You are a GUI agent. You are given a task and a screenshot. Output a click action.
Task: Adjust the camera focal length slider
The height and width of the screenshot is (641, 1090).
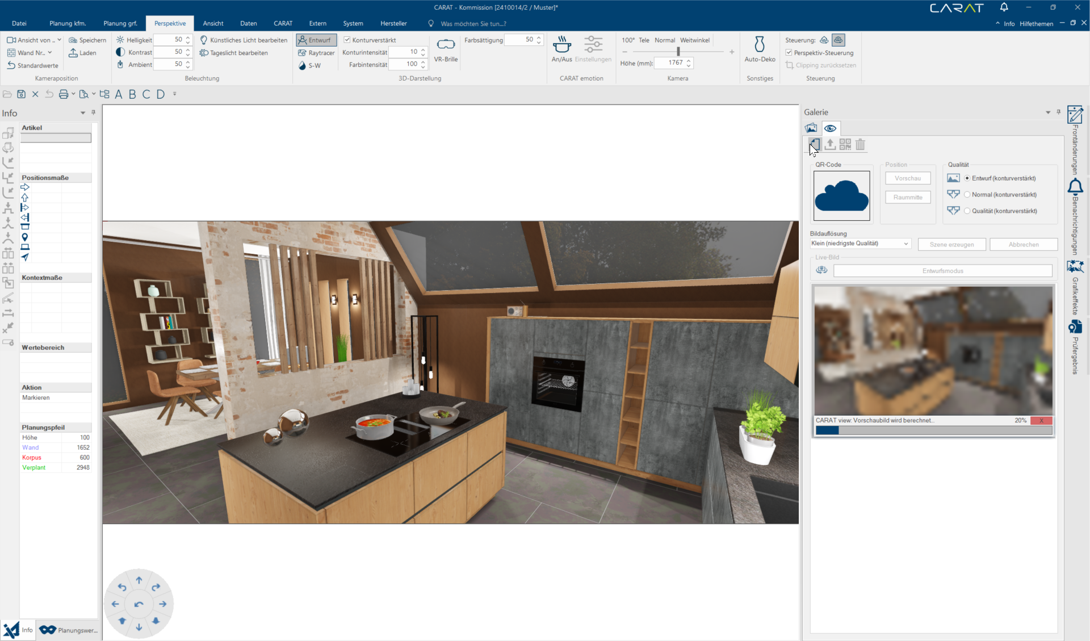678,52
